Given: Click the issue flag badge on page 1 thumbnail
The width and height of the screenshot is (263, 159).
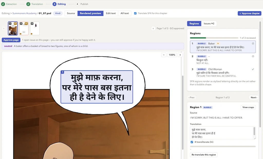Looking at the screenshot, I should [x=15, y=24].
